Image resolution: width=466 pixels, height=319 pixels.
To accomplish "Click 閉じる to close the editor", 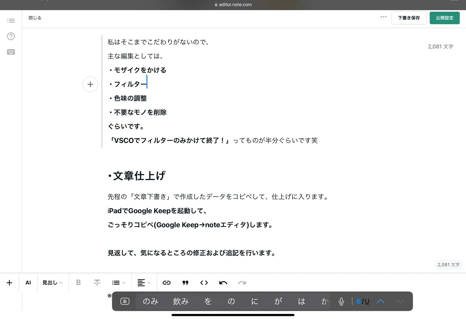I will click(35, 18).
